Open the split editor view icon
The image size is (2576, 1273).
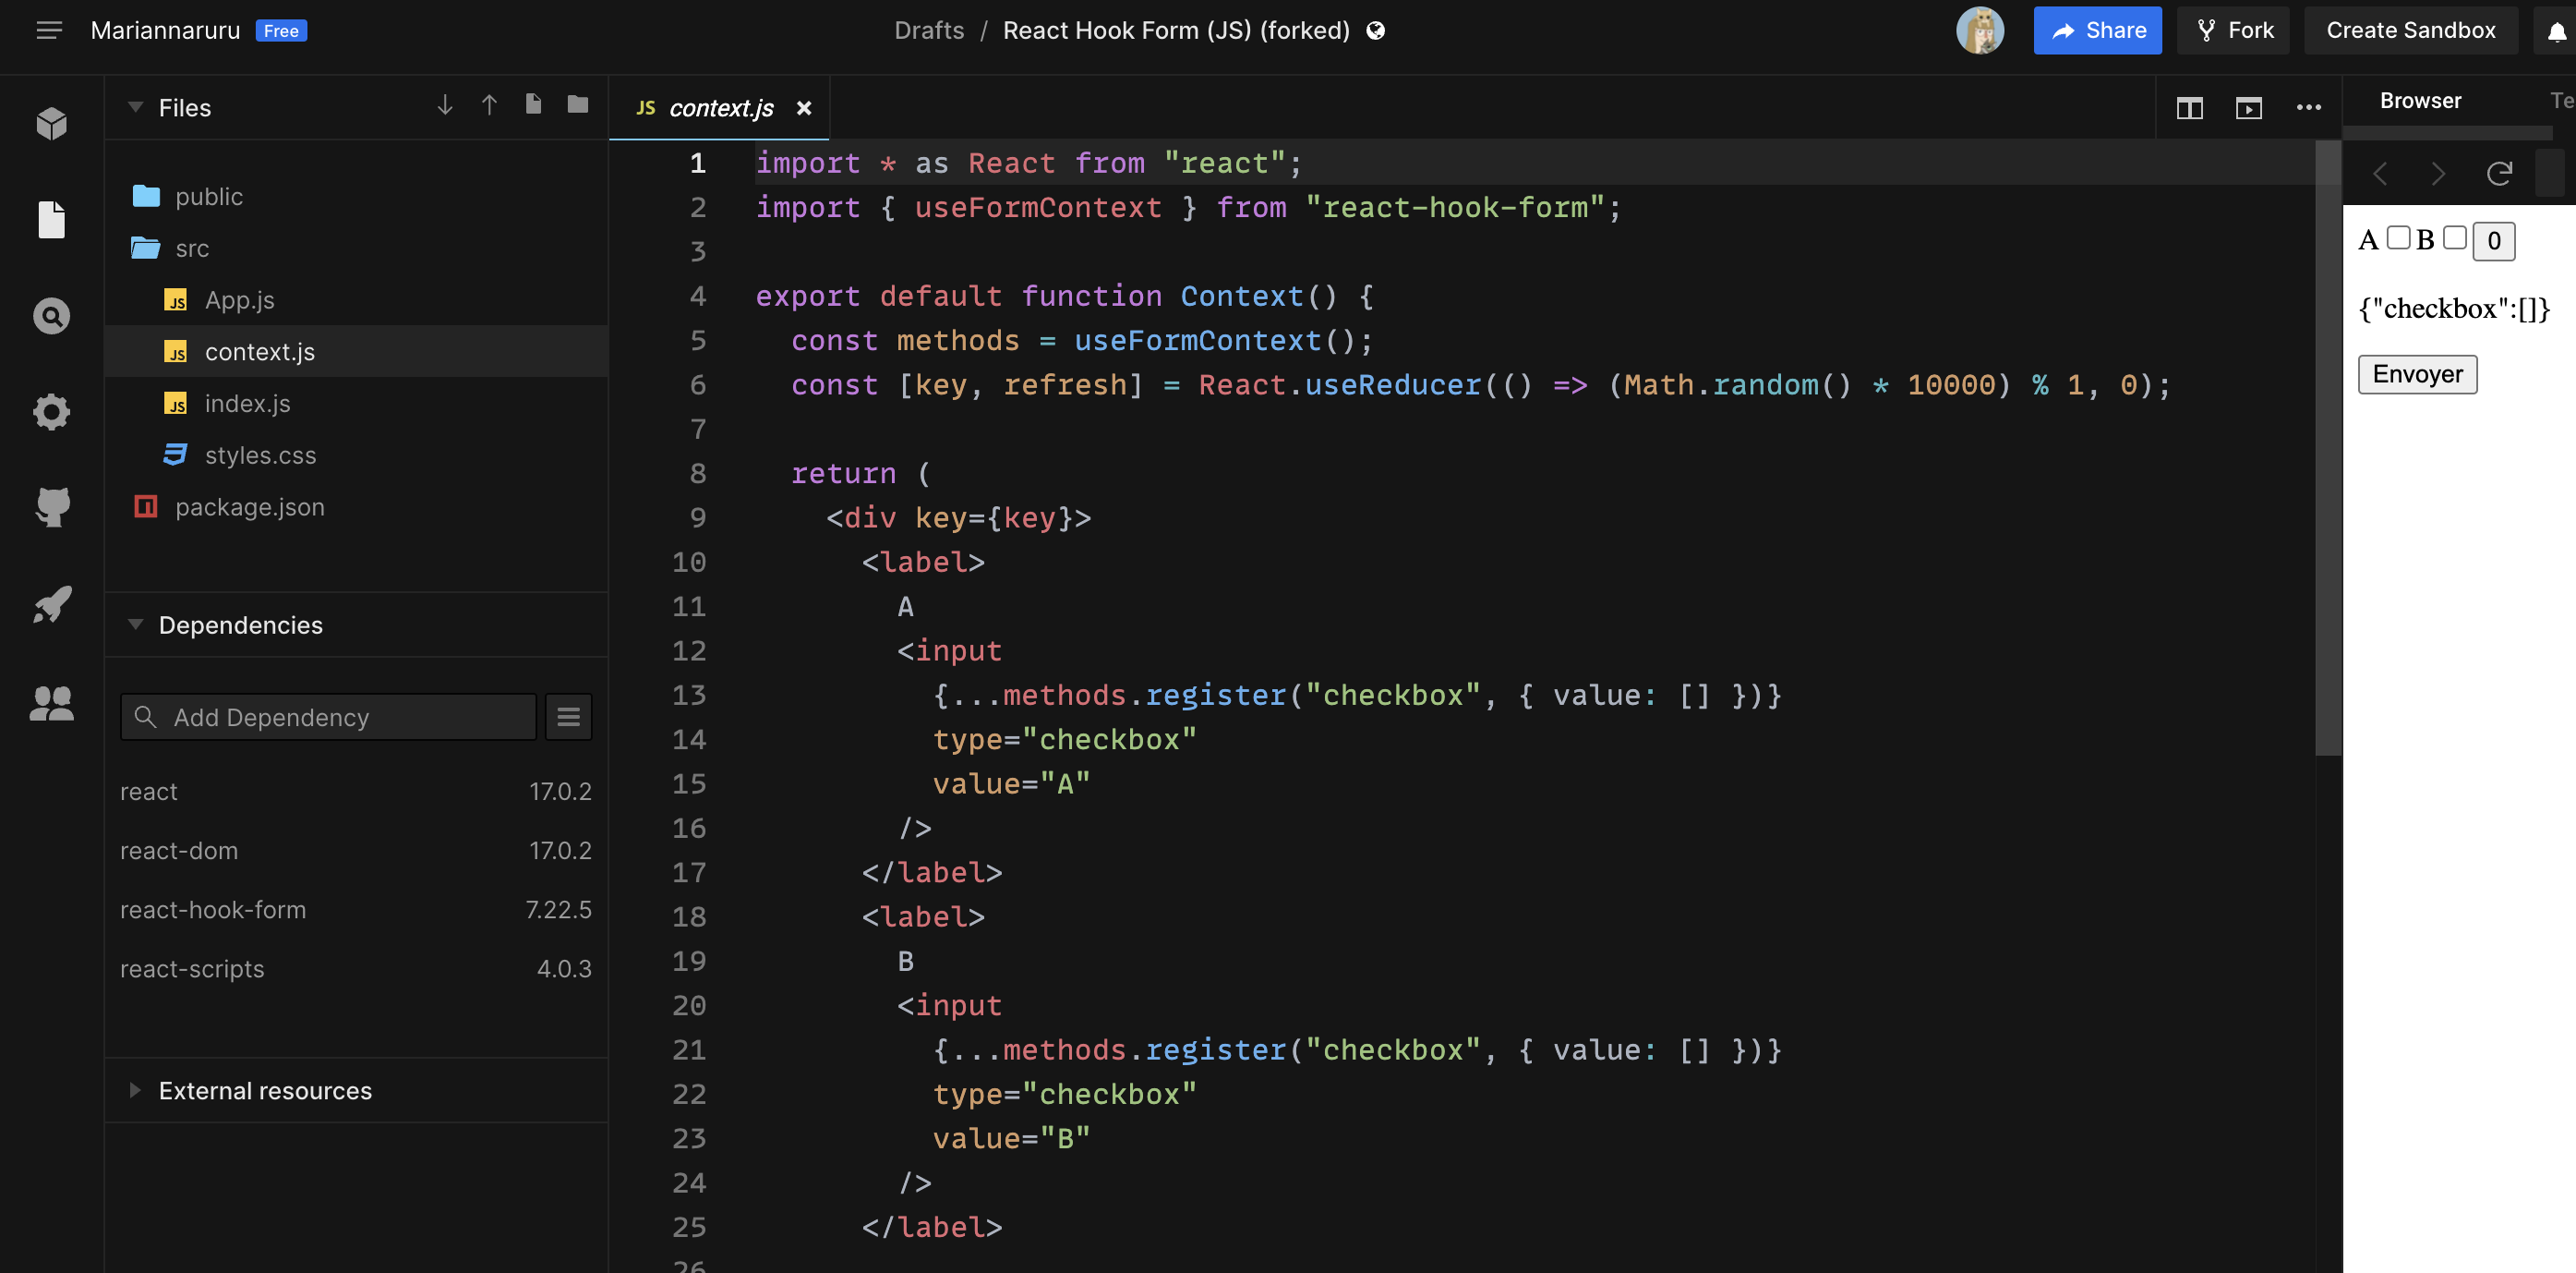(2190, 108)
